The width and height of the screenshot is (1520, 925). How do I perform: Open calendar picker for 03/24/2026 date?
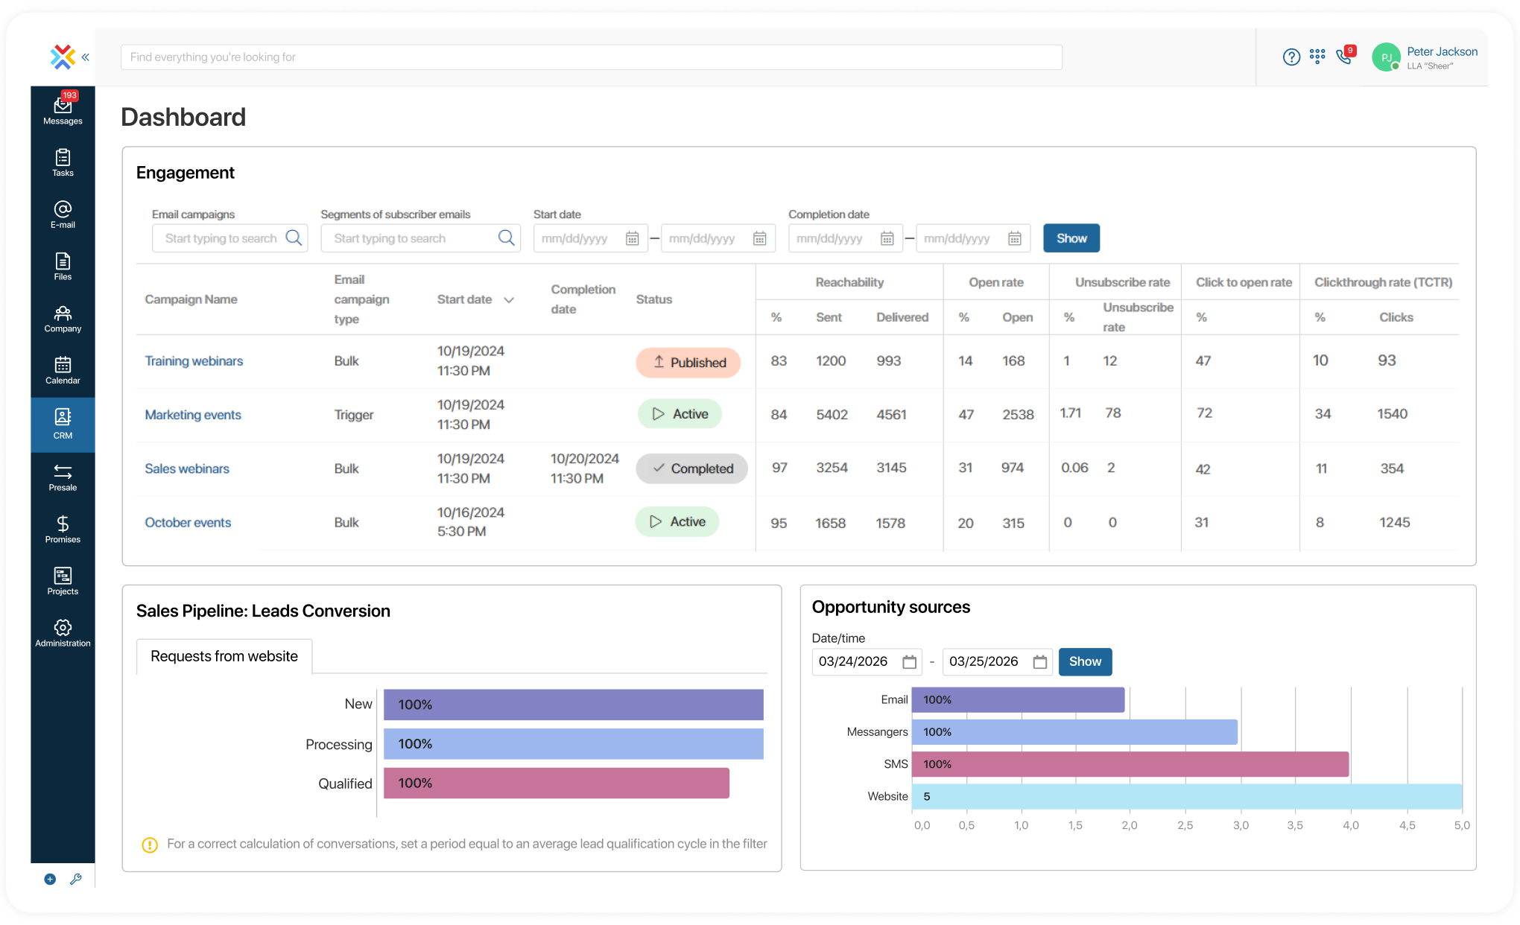(x=909, y=662)
